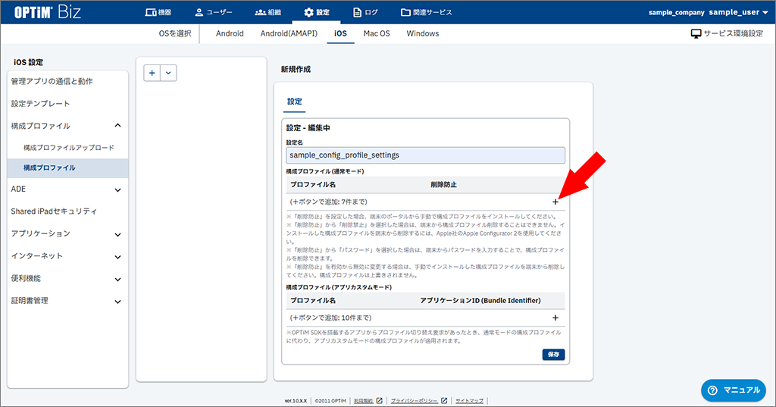Open the 機器 menu in the top navigation
Screen dimensions: 776x407
pos(158,12)
